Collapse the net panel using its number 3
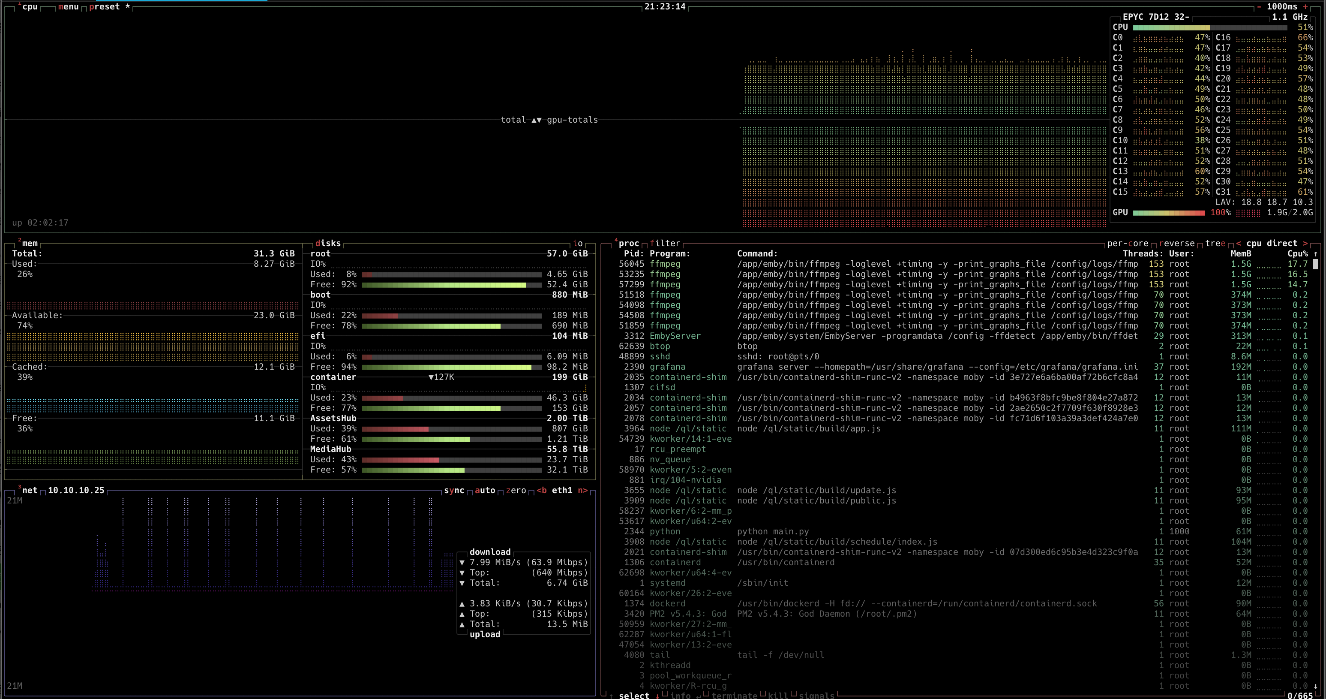Viewport: 1326px width, 699px height. pos(20,486)
